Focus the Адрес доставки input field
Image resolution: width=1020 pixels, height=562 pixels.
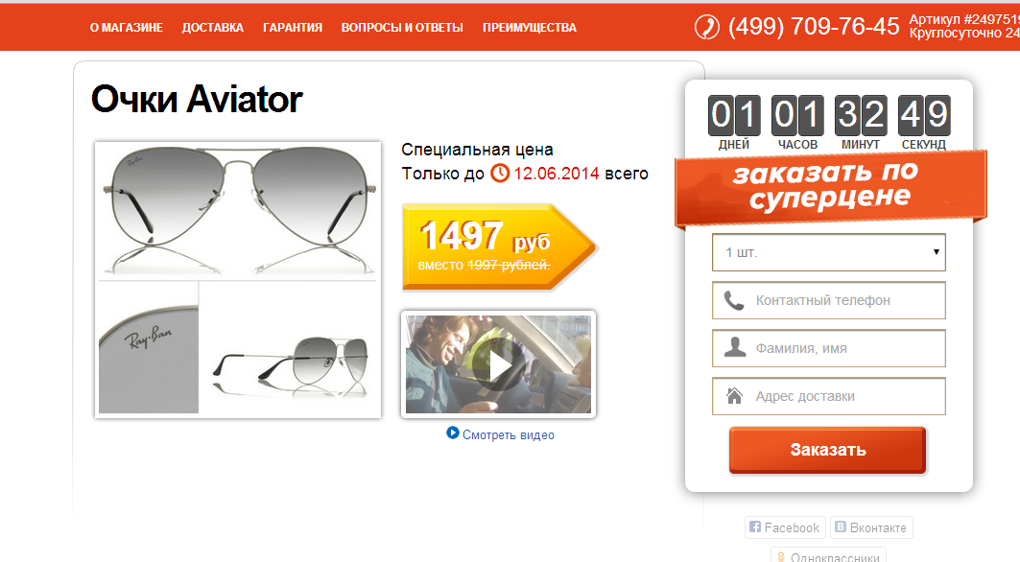[829, 396]
